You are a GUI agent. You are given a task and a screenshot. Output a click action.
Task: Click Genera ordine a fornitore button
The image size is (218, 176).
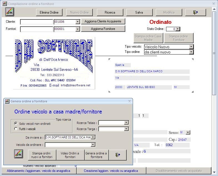pyautogui.click(x=96, y=155)
